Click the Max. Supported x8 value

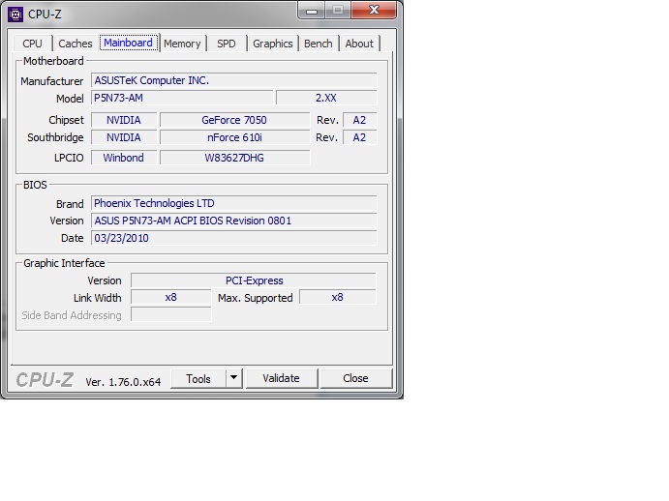coord(338,297)
